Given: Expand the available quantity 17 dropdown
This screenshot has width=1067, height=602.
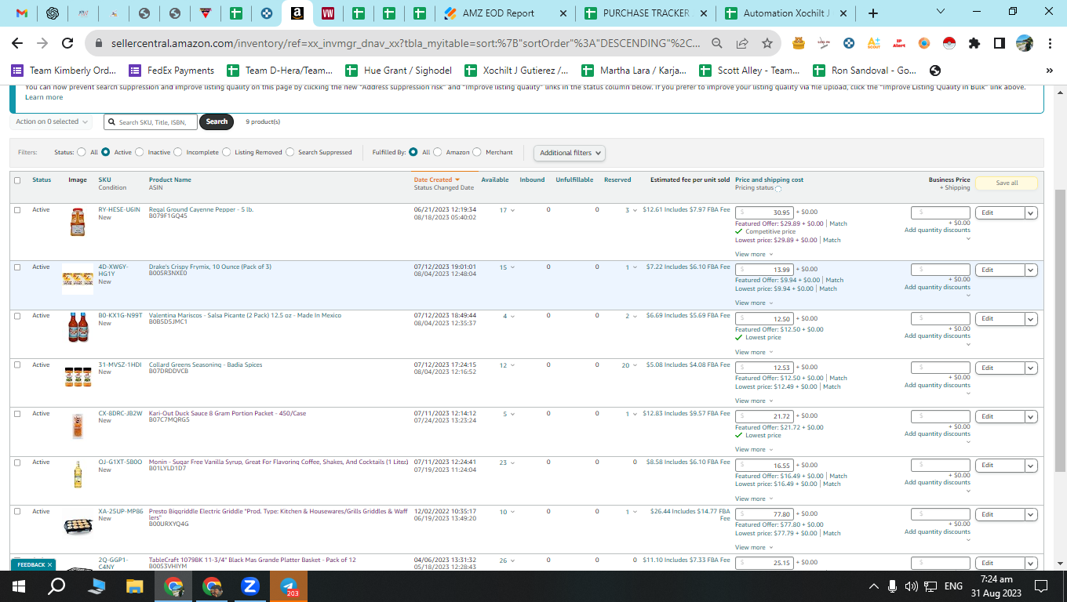Looking at the screenshot, I should tap(508, 210).
